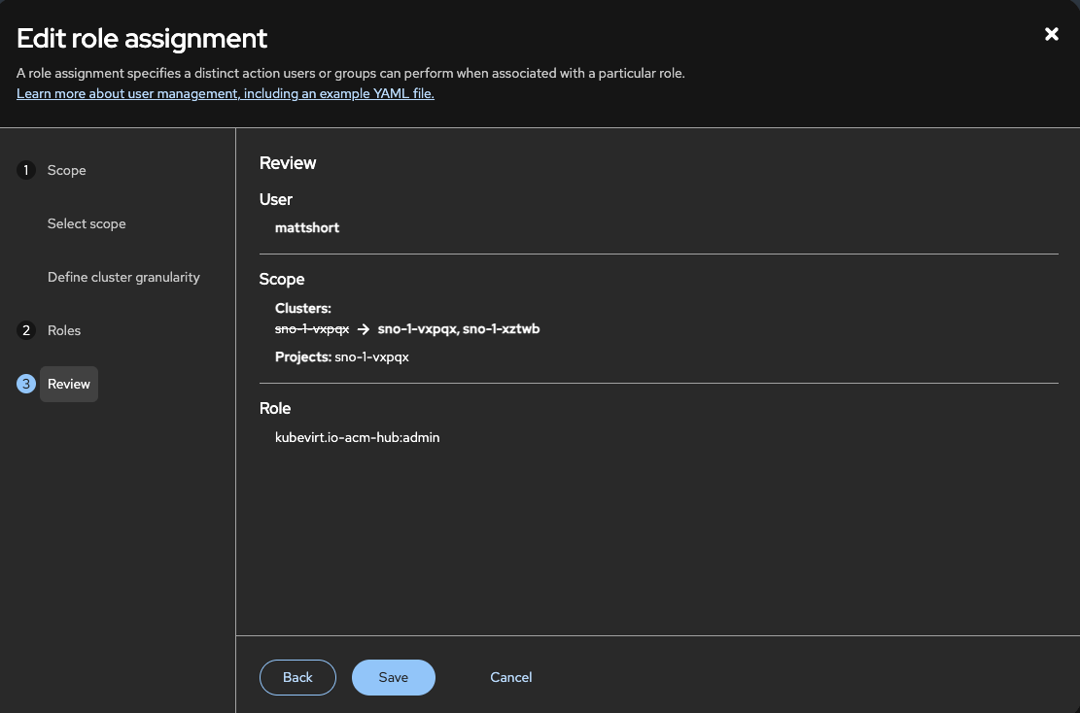Screen dimensions: 1080x713
Task: Open the Select scope sub-step
Action: (x=87, y=224)
